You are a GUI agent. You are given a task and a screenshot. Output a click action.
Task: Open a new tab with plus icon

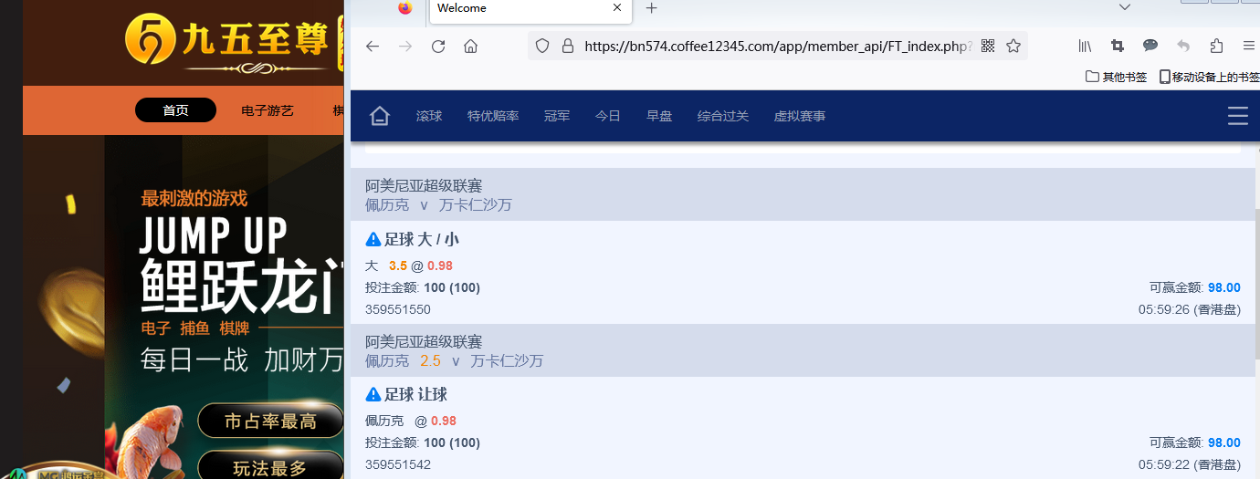(651, 8)
